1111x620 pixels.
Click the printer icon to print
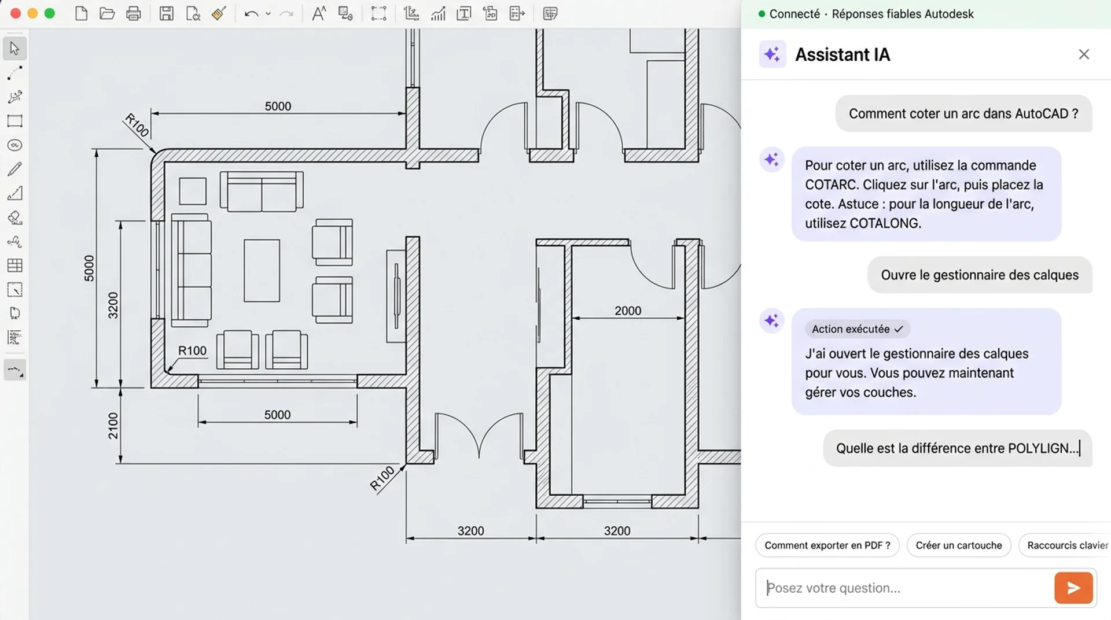coord(134,13)
